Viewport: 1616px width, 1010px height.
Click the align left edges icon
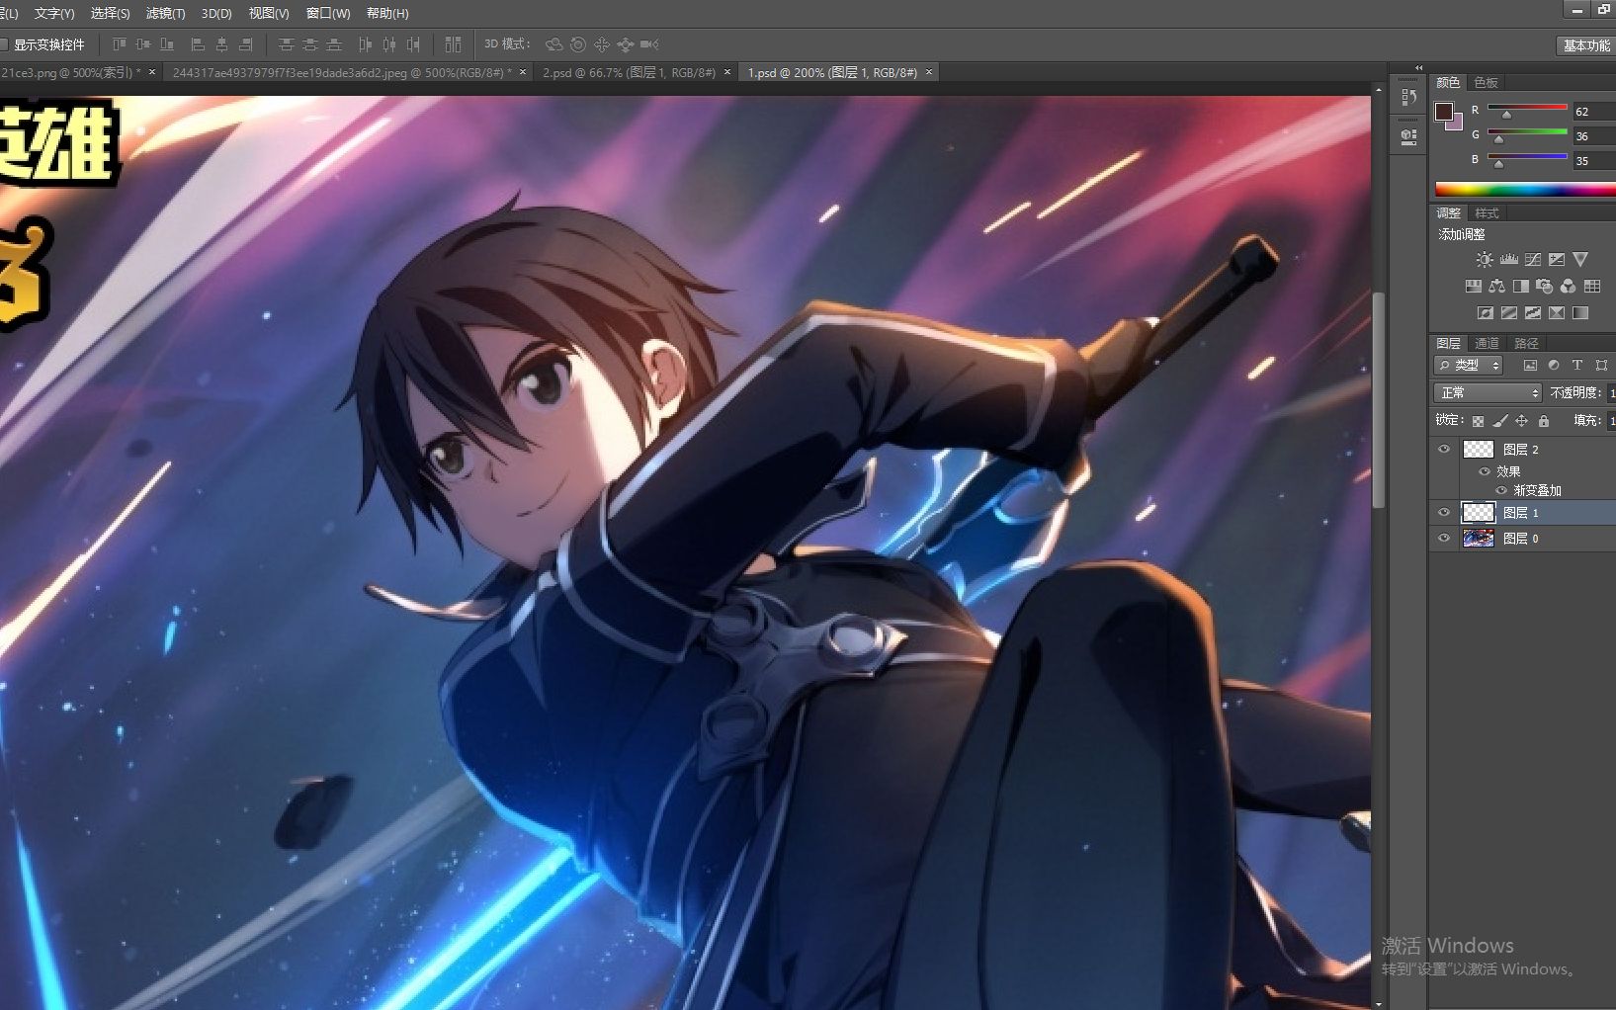tap(198, 44)
